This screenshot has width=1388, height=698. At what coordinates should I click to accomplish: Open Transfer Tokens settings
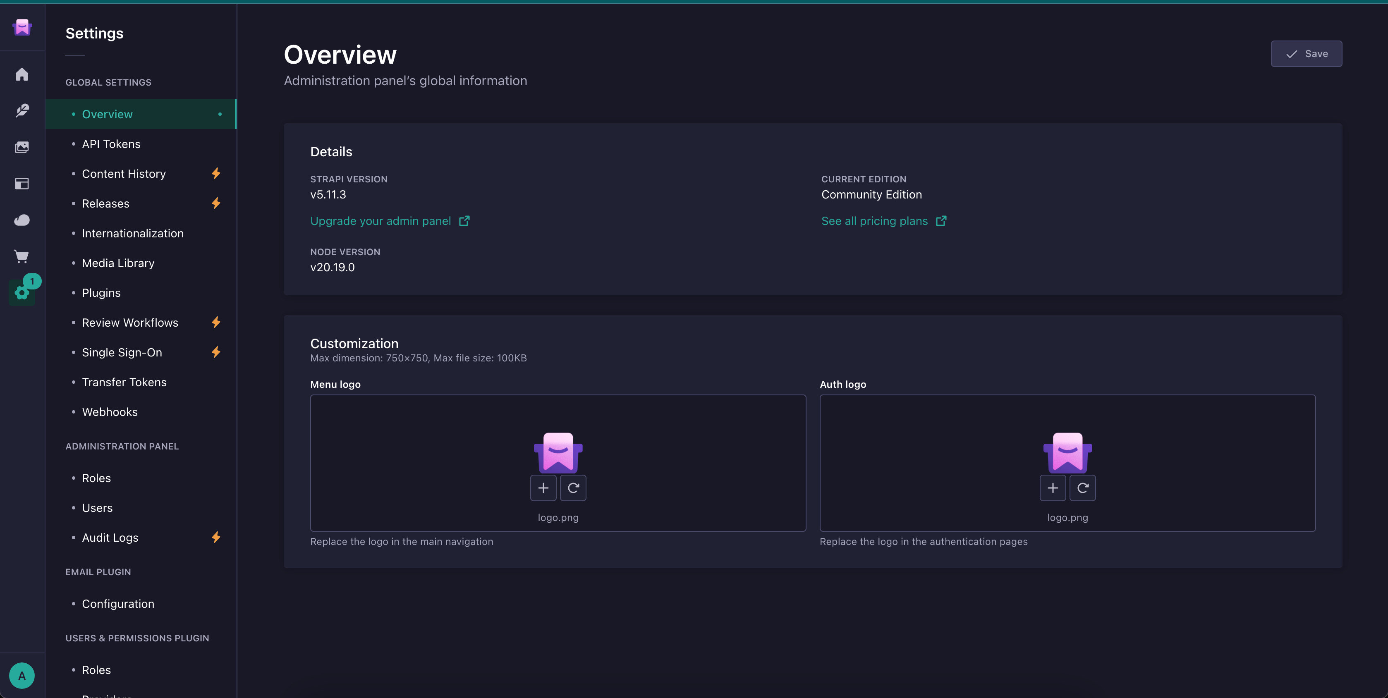pos(141,382)
